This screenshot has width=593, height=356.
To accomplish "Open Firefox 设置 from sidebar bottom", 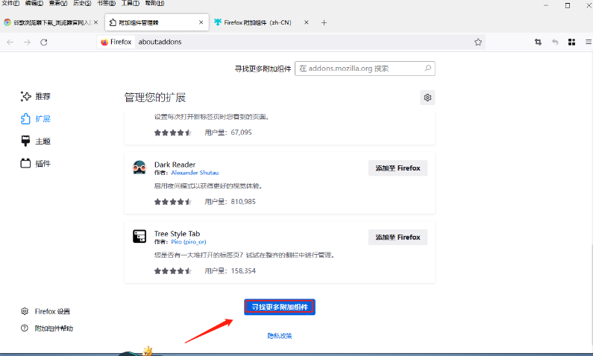I will pos(46,311).
